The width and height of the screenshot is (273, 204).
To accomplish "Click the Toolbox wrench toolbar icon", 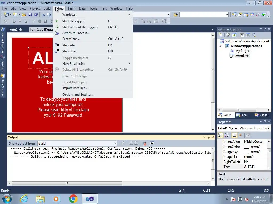I will [258, 15].
